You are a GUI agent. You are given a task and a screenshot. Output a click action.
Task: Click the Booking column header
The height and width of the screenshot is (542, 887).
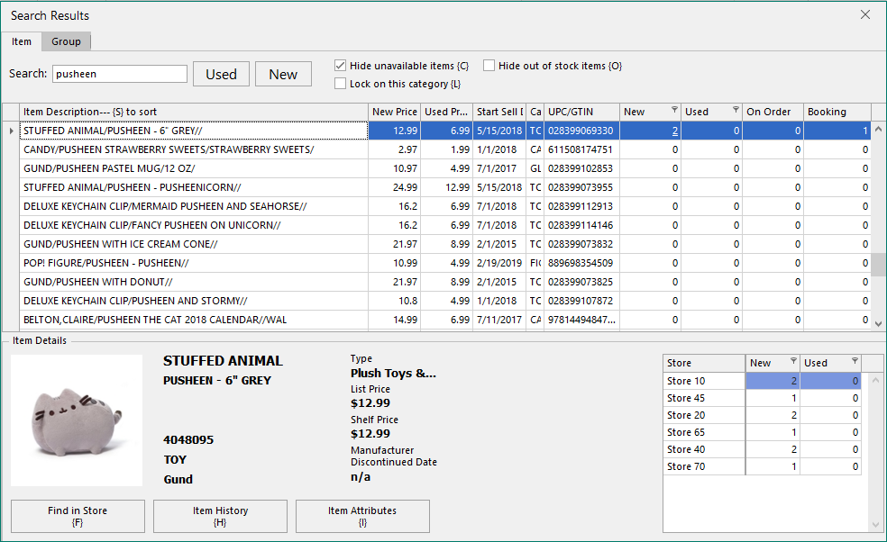pos(837,112)
